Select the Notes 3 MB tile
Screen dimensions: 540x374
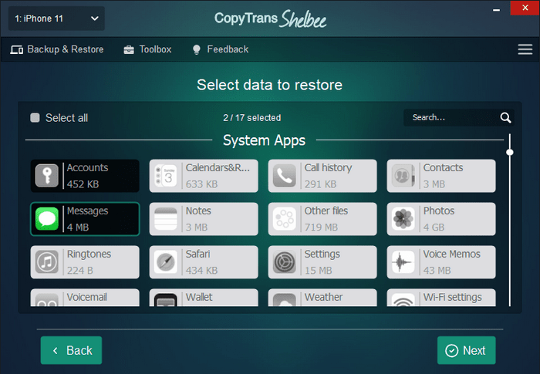[204, 219]
